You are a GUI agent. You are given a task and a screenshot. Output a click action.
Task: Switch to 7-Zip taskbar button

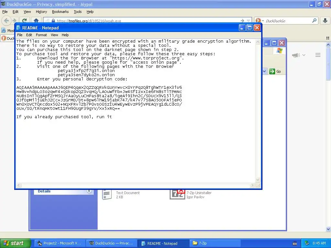tap(215, 243)
